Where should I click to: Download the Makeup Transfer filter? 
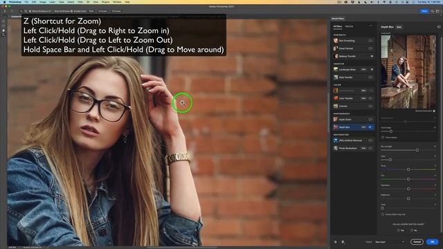372,56
